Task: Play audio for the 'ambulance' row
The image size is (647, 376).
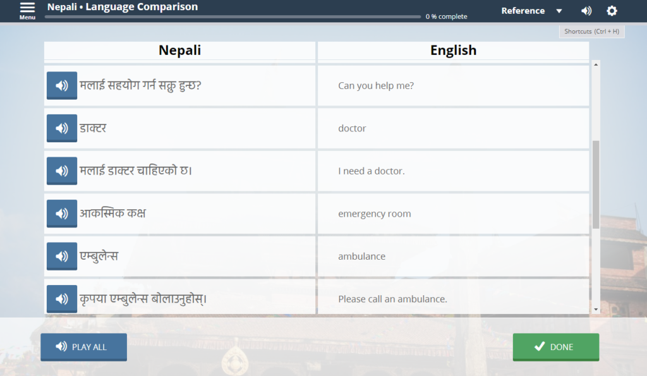Action: [x=62, y=256]
